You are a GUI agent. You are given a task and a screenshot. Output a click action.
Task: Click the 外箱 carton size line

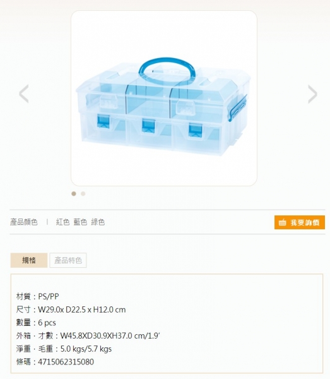click(x=88, y=335)
